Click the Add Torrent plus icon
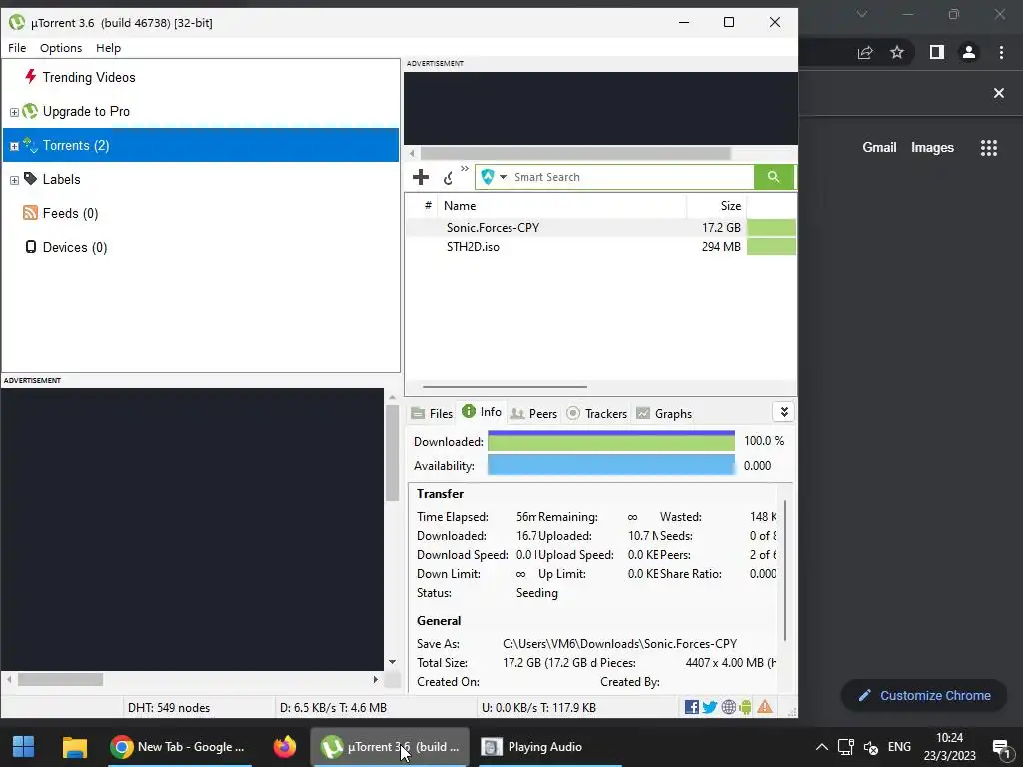The image size is (1023, 767). pos(421,177)
